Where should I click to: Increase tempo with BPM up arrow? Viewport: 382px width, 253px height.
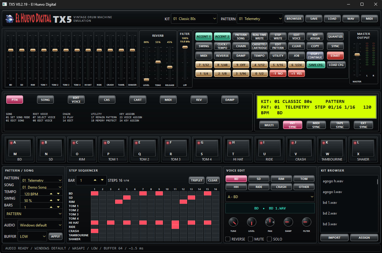(x=51, y=194)
